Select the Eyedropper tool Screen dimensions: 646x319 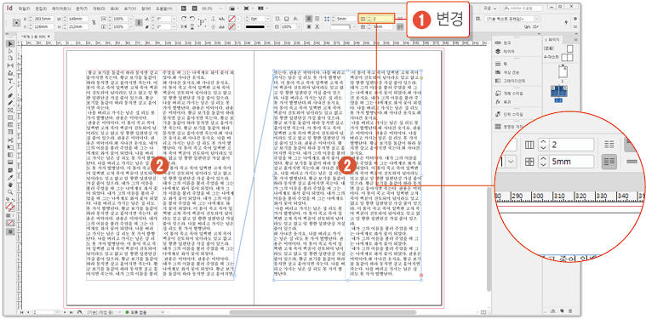click(x=10, y=178)
